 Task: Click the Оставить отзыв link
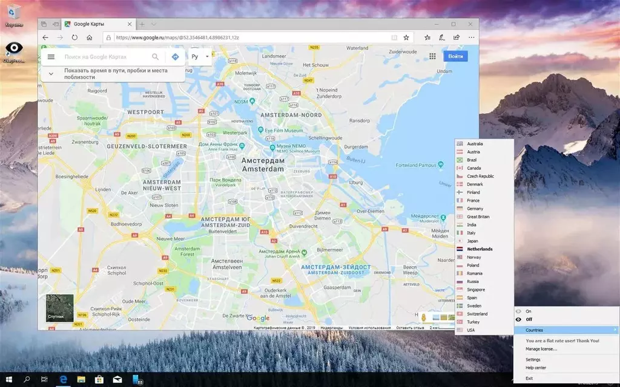[x=410, y=328]
